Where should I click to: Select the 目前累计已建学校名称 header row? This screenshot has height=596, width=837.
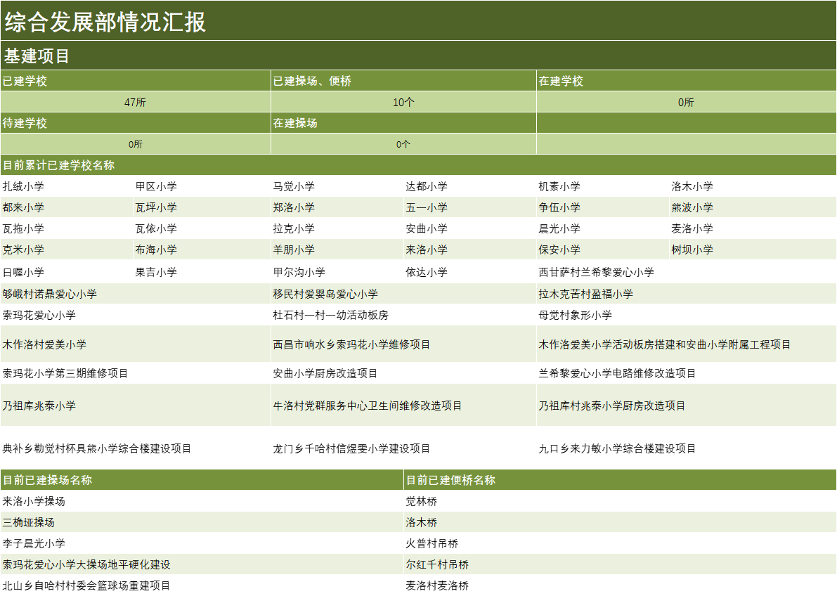tap(419, 165)
